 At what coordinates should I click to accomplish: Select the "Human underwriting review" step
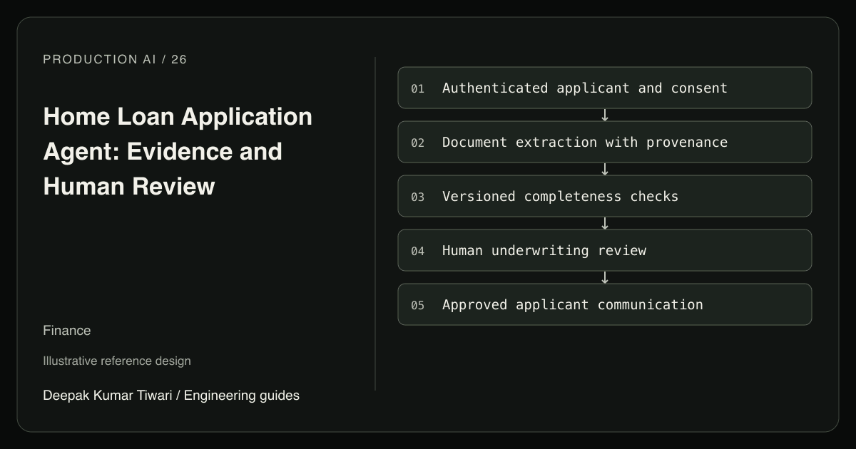(605, 250)
